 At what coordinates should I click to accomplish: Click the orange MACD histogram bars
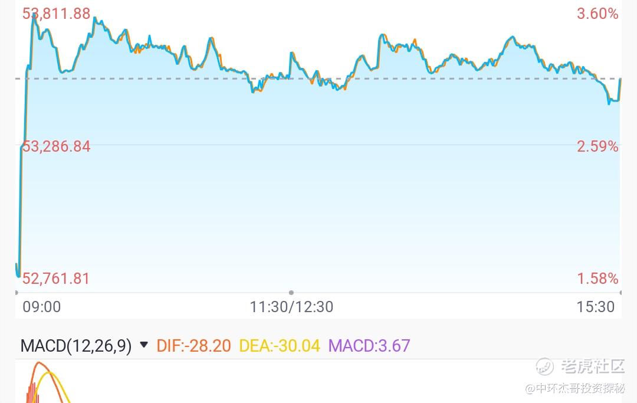[x=32, y=392]
